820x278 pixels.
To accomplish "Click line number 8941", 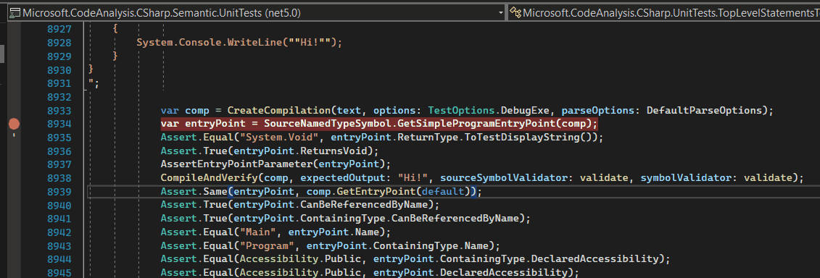I will tap(59, 219).
